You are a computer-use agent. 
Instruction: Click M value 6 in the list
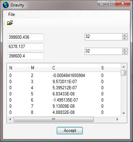(x=32, y=100)
